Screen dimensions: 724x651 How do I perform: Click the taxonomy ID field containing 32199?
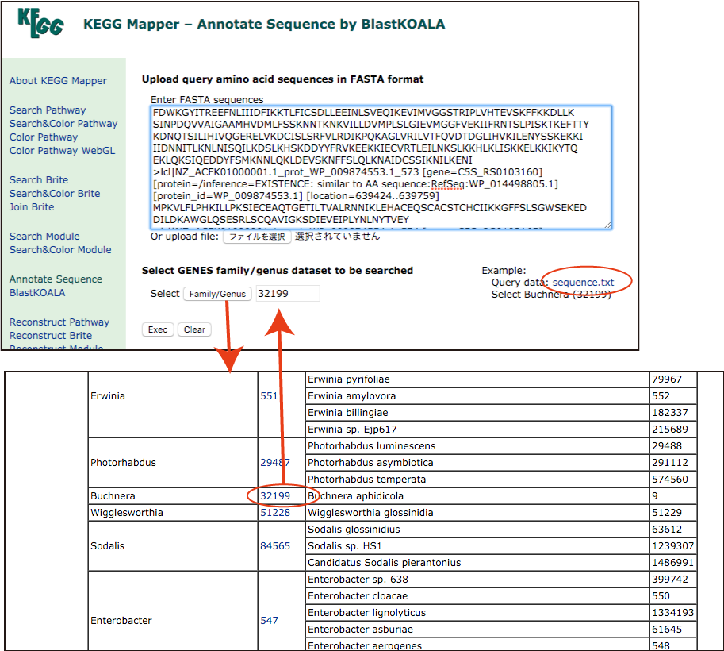tap(288, 294)
